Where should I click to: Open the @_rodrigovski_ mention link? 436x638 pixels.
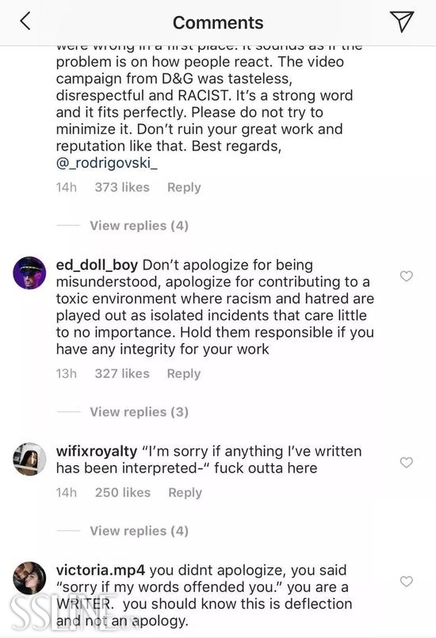click(107, 162)
